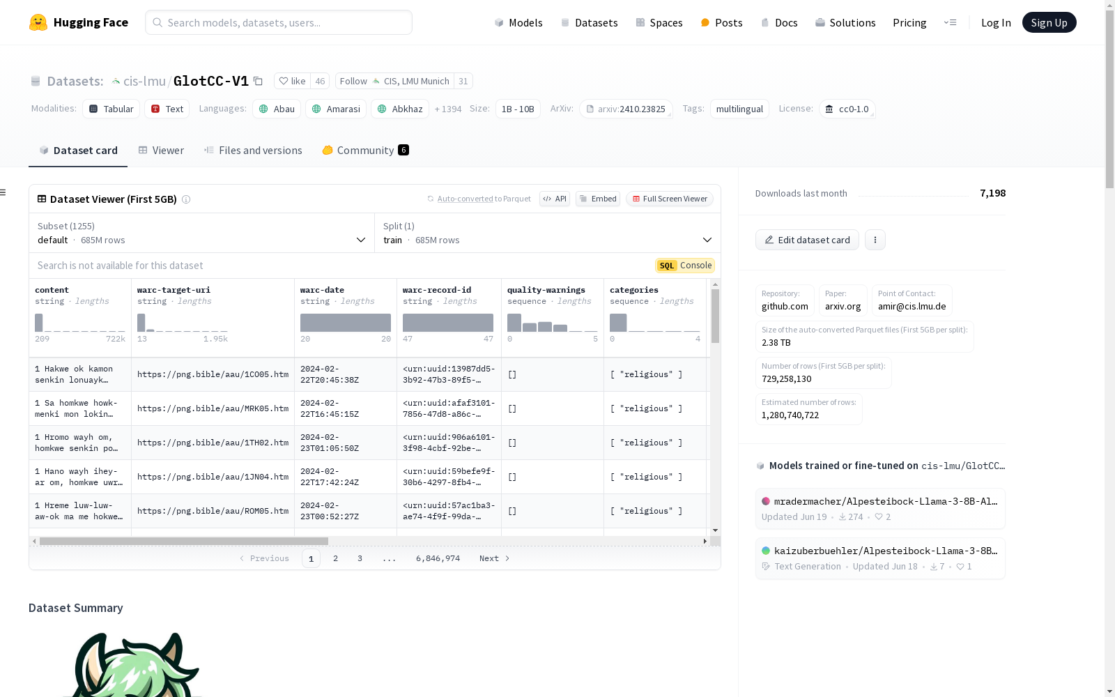Click the viewer table vertical scrollbar

[x=715, y=316]
